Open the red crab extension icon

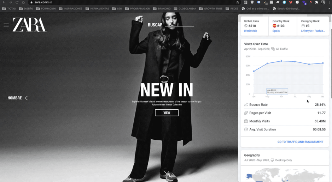(x=291, y=2)
